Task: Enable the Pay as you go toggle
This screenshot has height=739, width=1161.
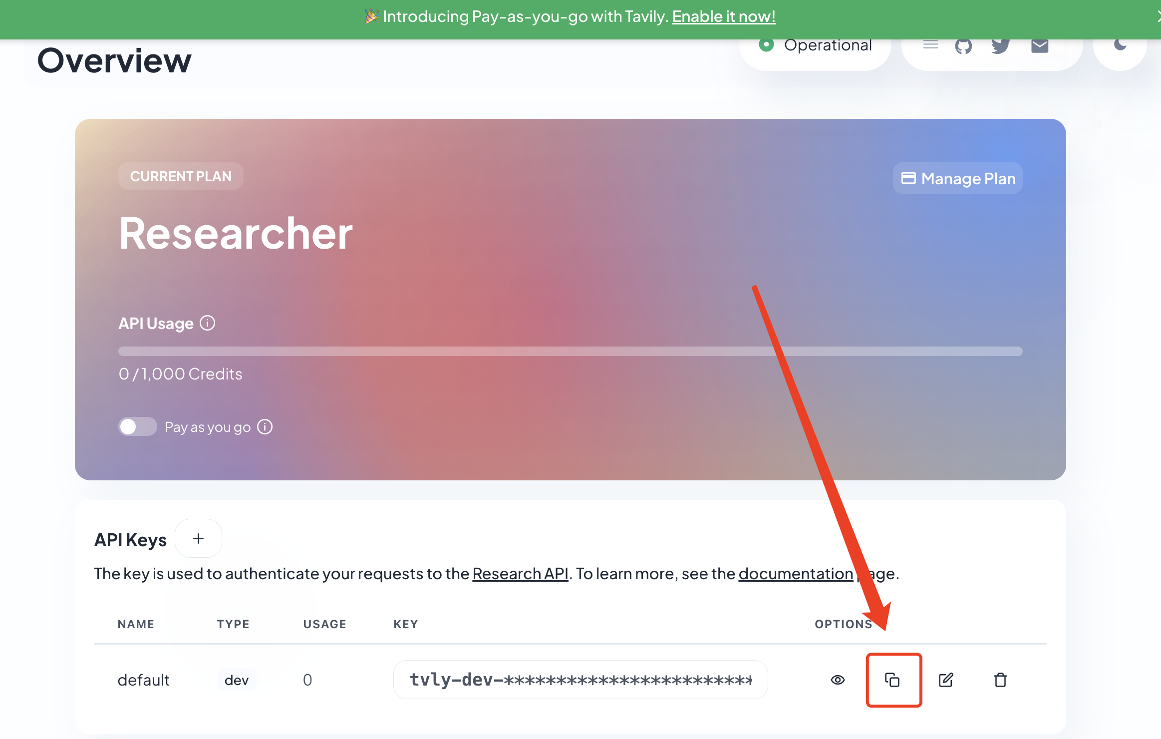Action: click(x=137, y=427)
